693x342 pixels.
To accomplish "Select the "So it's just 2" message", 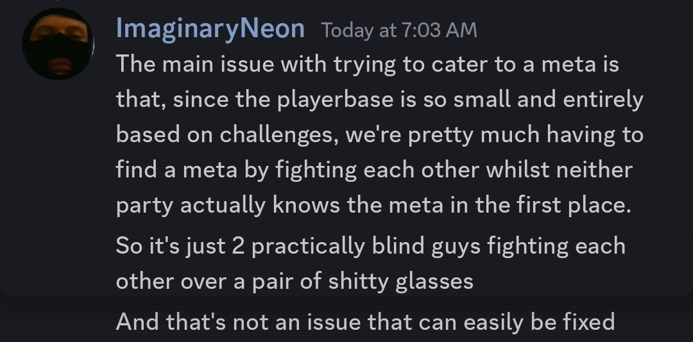I will 370,263.
